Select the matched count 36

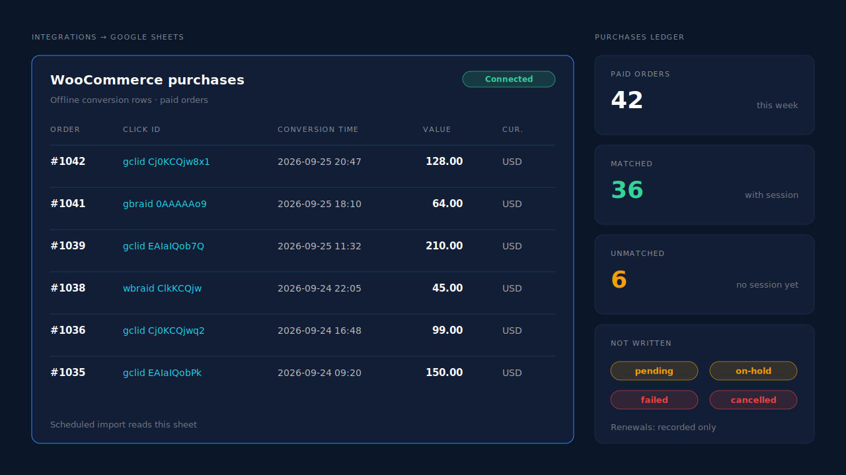coord(627,190)
